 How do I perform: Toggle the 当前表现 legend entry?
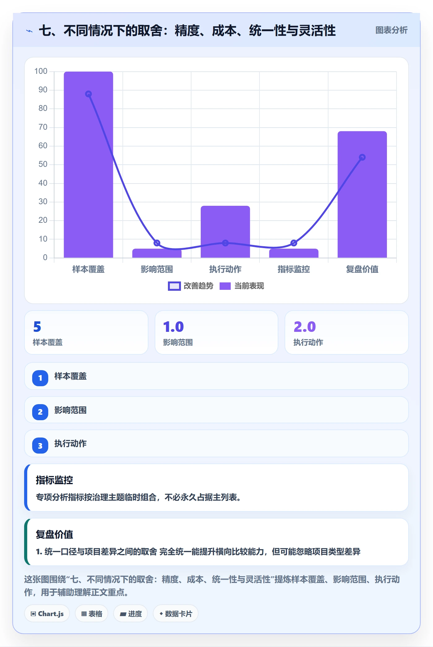coord(242,286)
